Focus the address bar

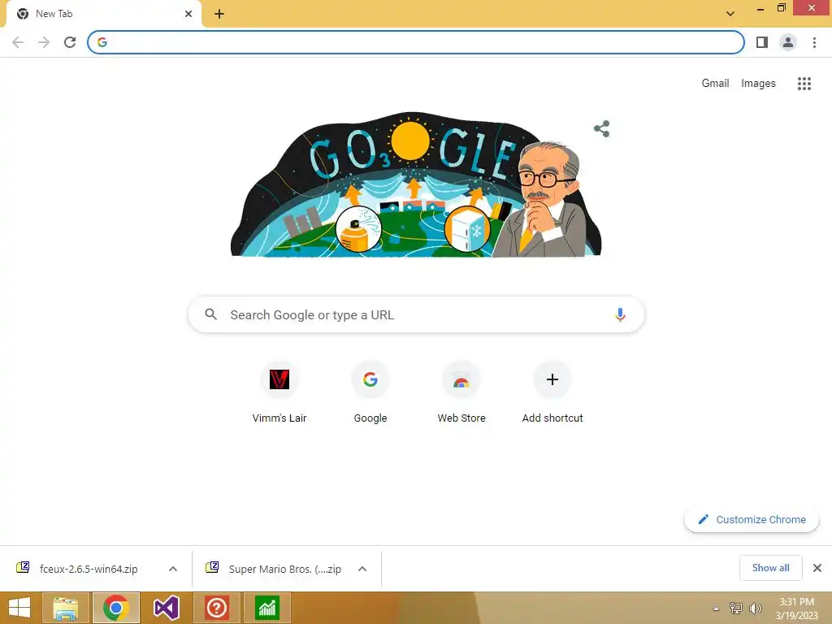point(415,42)
